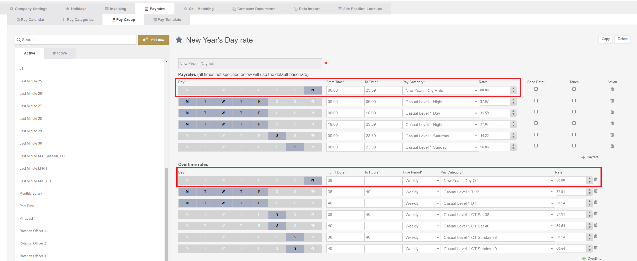Screen dimensions: 637x261
Task: Delete the New Year's Day Rate payrate row
Action: (x=612, y=89)
